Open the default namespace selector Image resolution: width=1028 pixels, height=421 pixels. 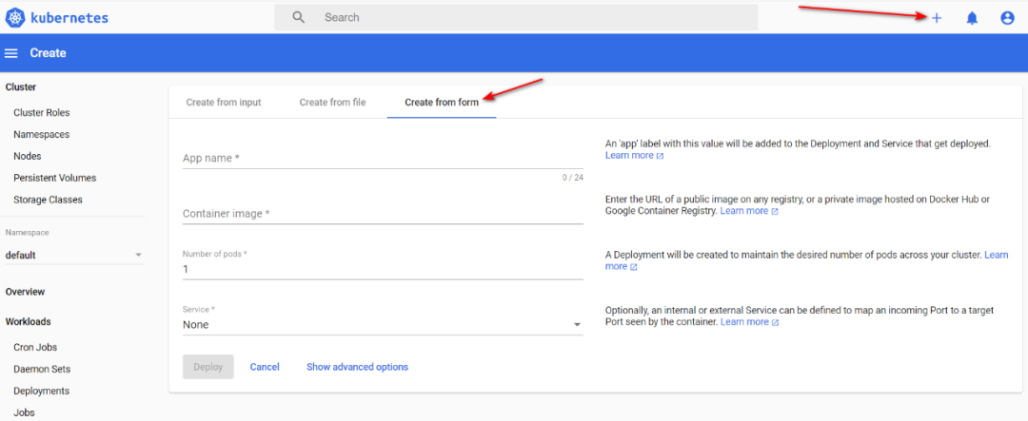click(74, 255)
